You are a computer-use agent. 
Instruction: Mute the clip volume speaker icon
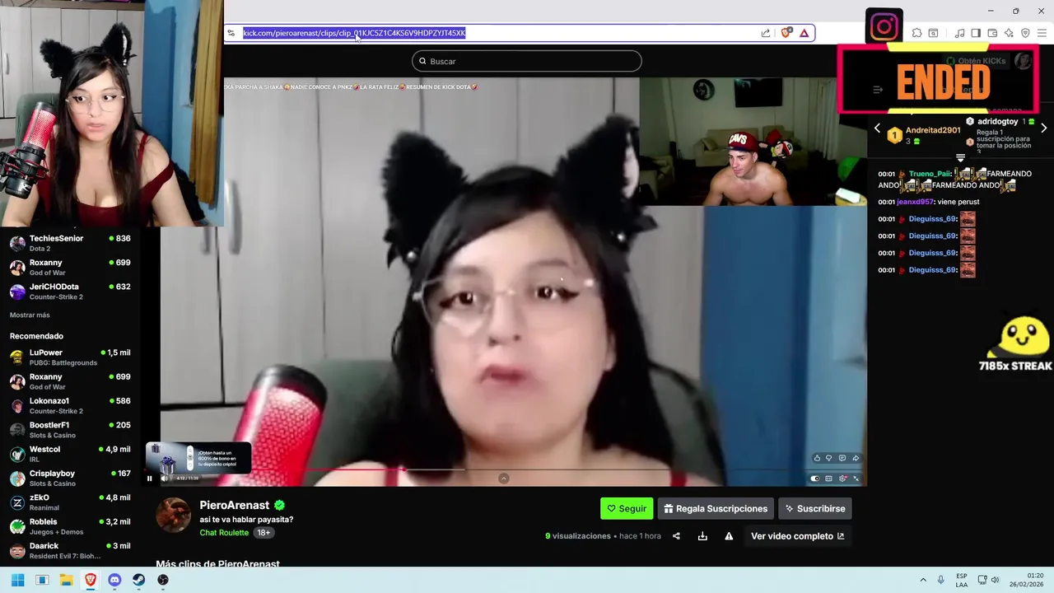pyautogui.click(x=165, y=478)
